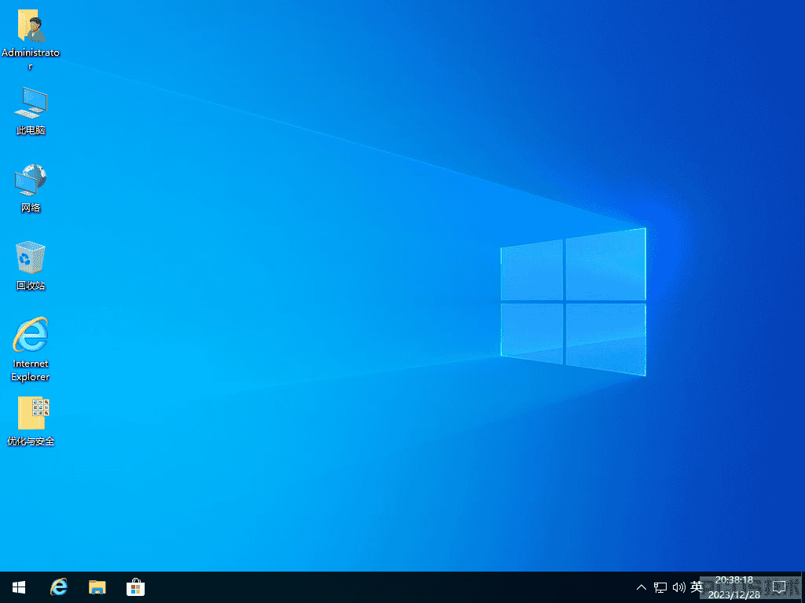Screen dimensions: 805x603
Task: Click the Windows logo on the wallpaper
Action: click(x=573, y=301)
